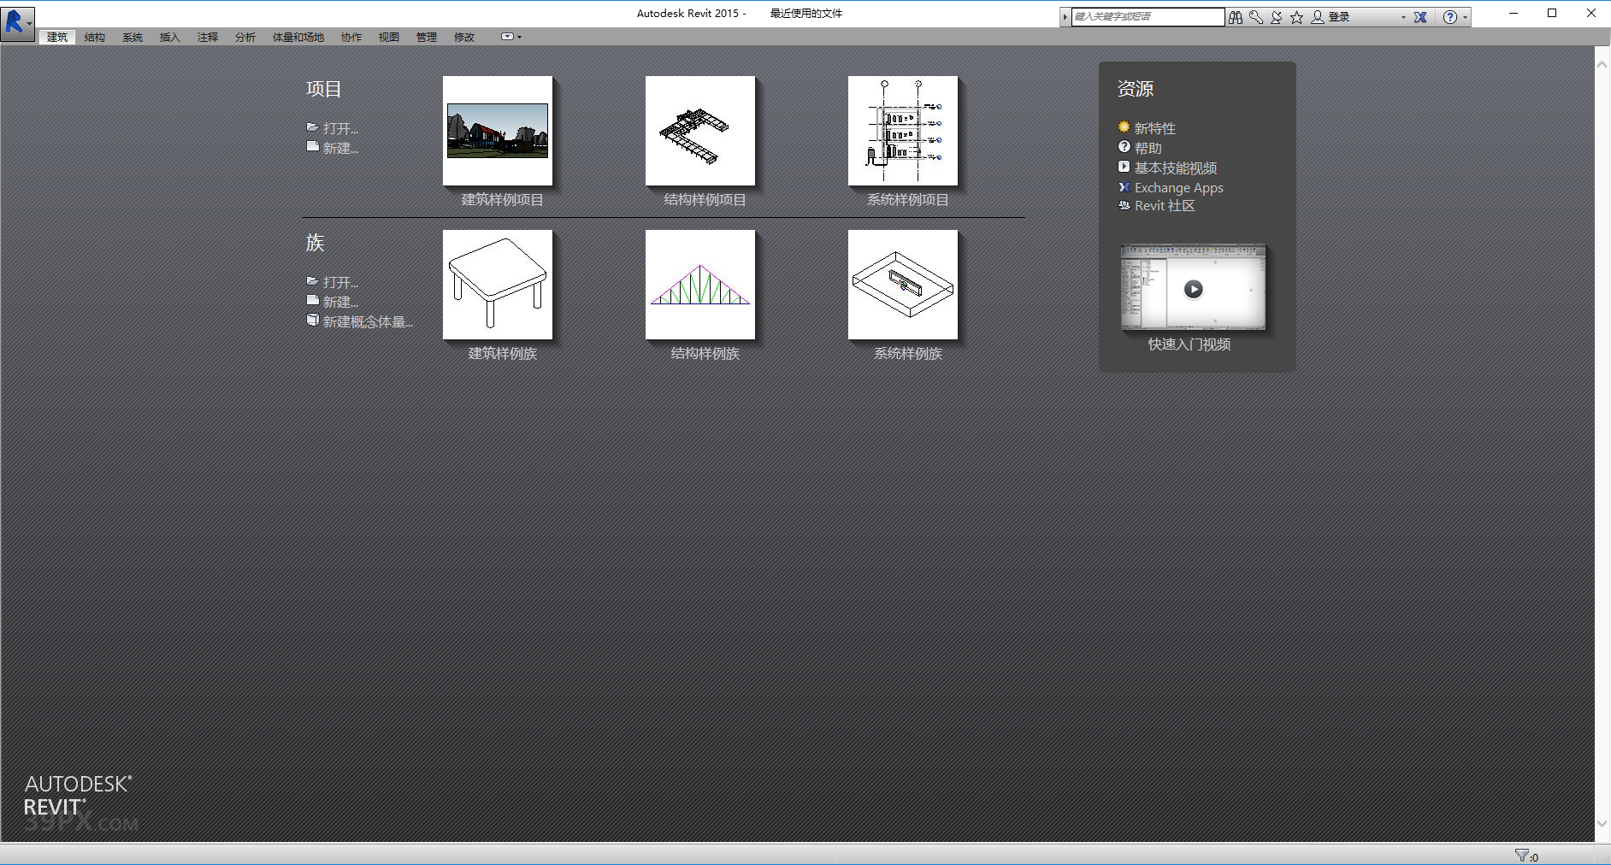Switch to the 体量和场地 ribbon tab
The width and height of the screenshot is (1611, 865).
point(297,37)
